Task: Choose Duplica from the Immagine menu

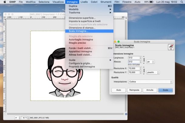Action: point(89,6)
